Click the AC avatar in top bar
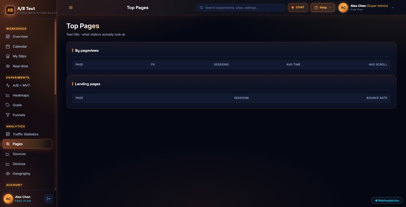 (343, 8)
